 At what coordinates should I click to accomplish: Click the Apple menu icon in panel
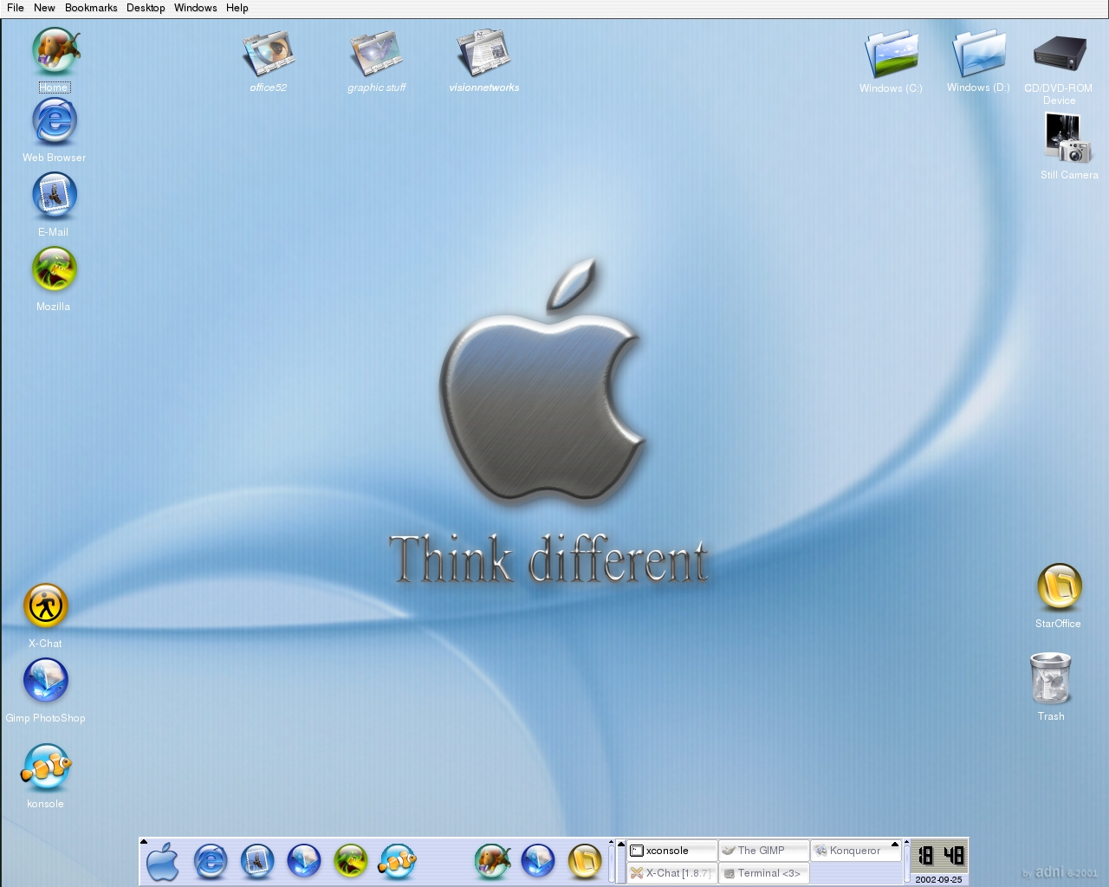click(162, 861)
